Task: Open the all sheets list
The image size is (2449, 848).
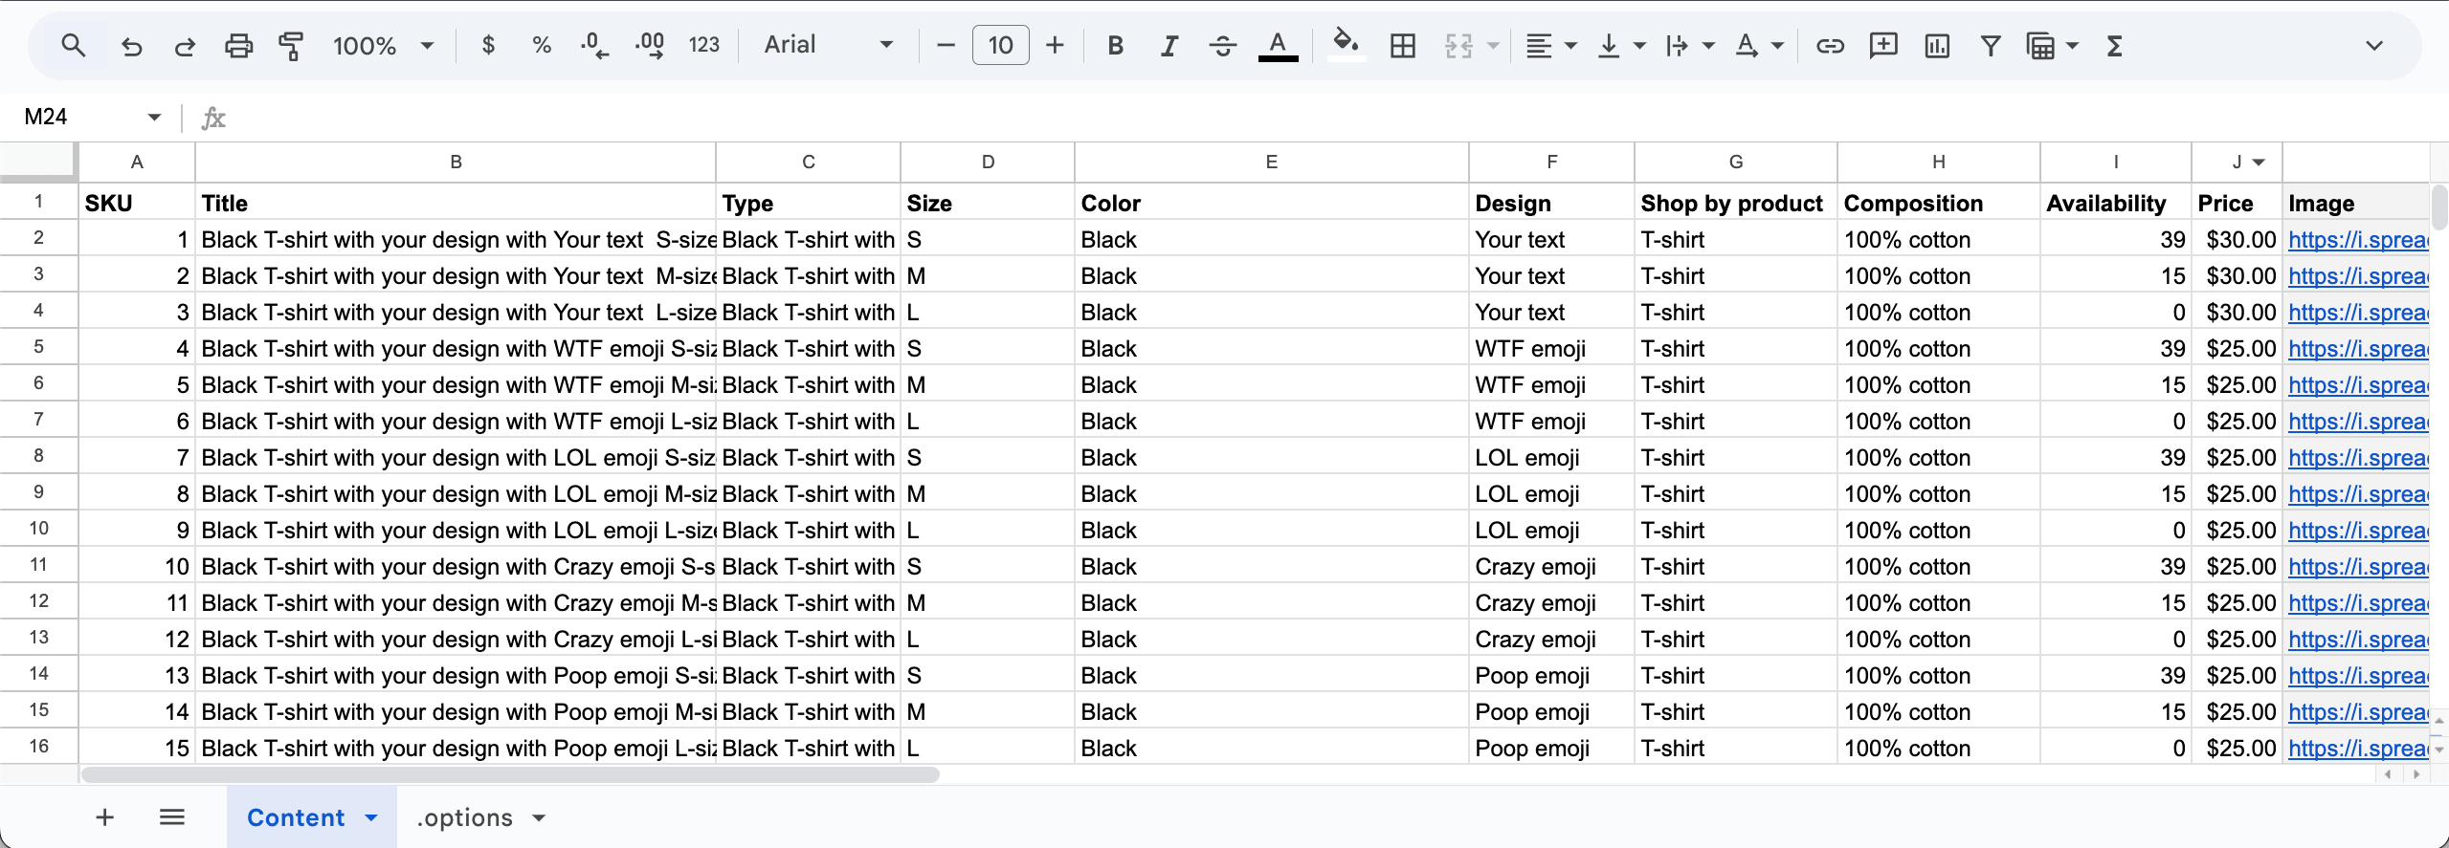Action: (172, 817)
